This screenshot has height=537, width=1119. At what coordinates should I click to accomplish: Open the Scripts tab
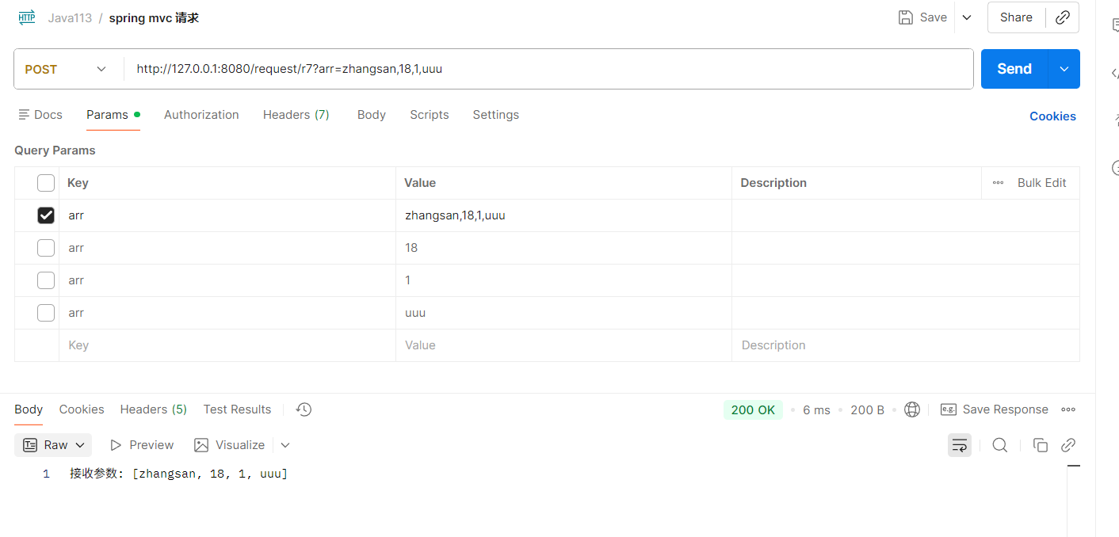click(x=430, y=115)
